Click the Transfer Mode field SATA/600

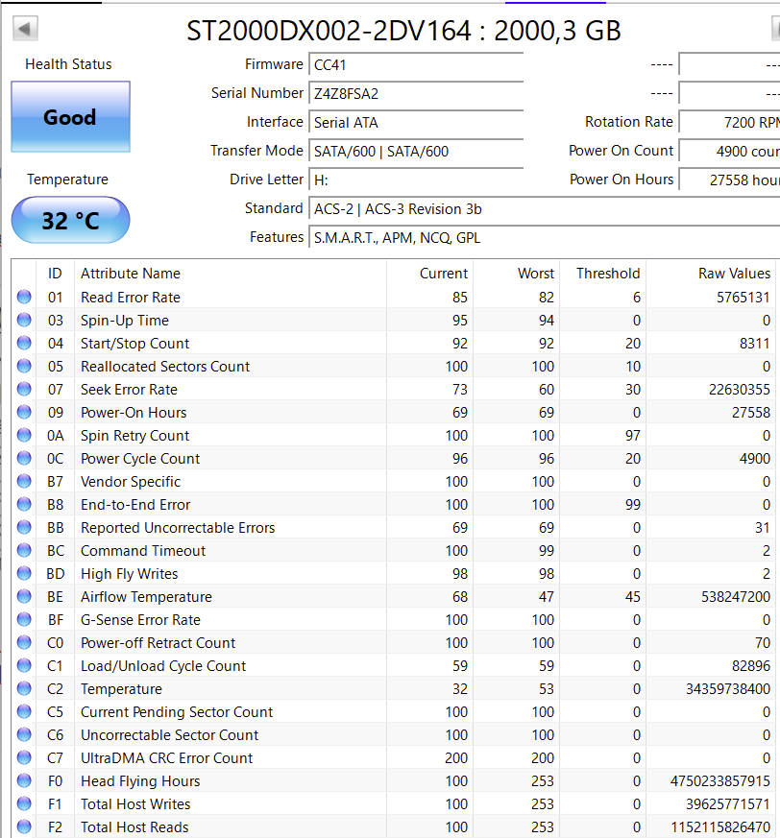pos(416,152)
